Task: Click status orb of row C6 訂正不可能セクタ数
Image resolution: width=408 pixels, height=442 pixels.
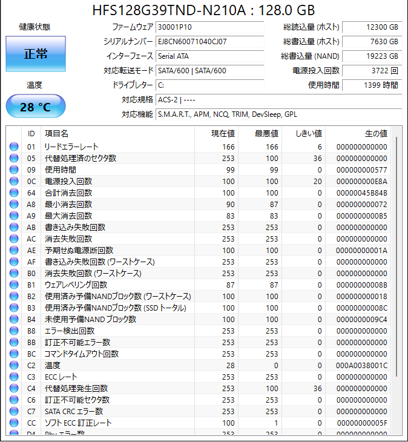Action: pos(14,400)
